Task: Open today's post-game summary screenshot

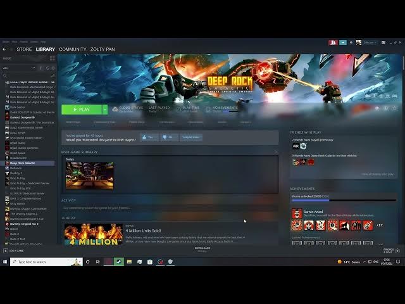Action: (x=90, y=176)
